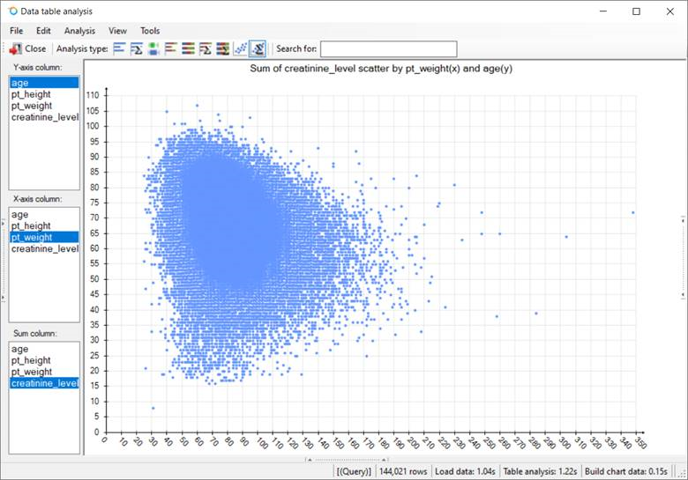The image size is (688, 480).
Task: Select the second analysis type icon with sigma
Action: (x=137, y=49)
